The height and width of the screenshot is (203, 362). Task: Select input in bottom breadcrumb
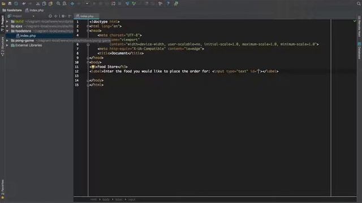[132, 200]
